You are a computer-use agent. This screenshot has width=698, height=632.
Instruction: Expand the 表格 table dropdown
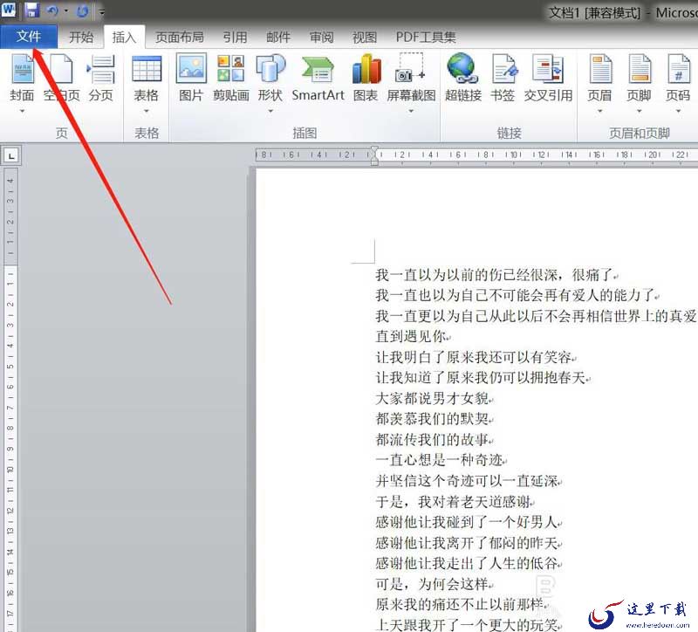pos(146,111)
